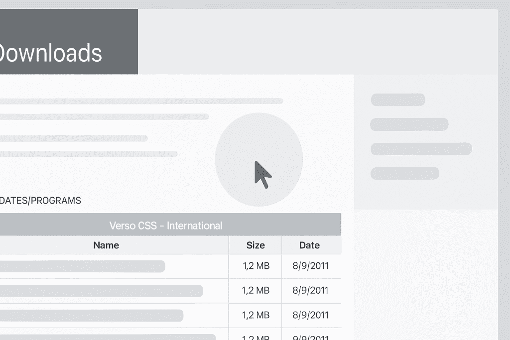
Task: Select the topmost sidebar placeholder item
Action: (398, 100)
